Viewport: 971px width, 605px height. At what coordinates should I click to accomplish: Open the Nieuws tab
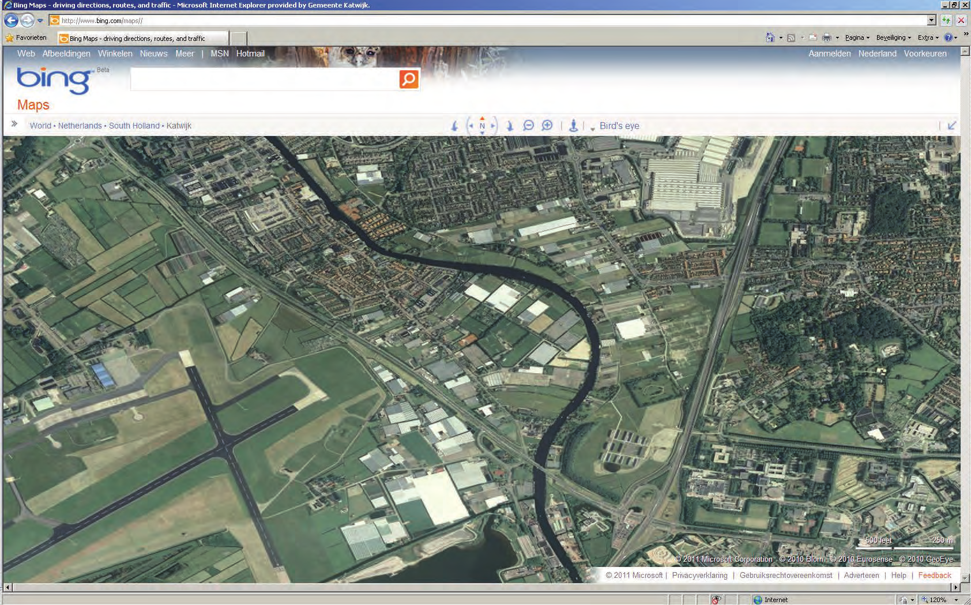[153, 54]
